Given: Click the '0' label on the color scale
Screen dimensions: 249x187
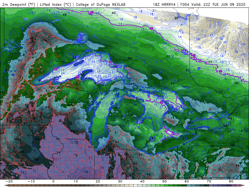Looking at the screenshot, I should (x=53, y=181).
